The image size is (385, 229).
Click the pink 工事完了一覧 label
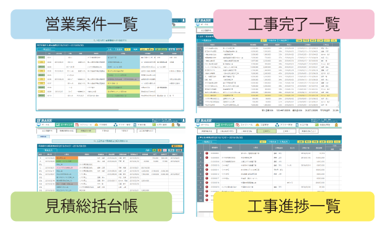click(x=294, y=24)
